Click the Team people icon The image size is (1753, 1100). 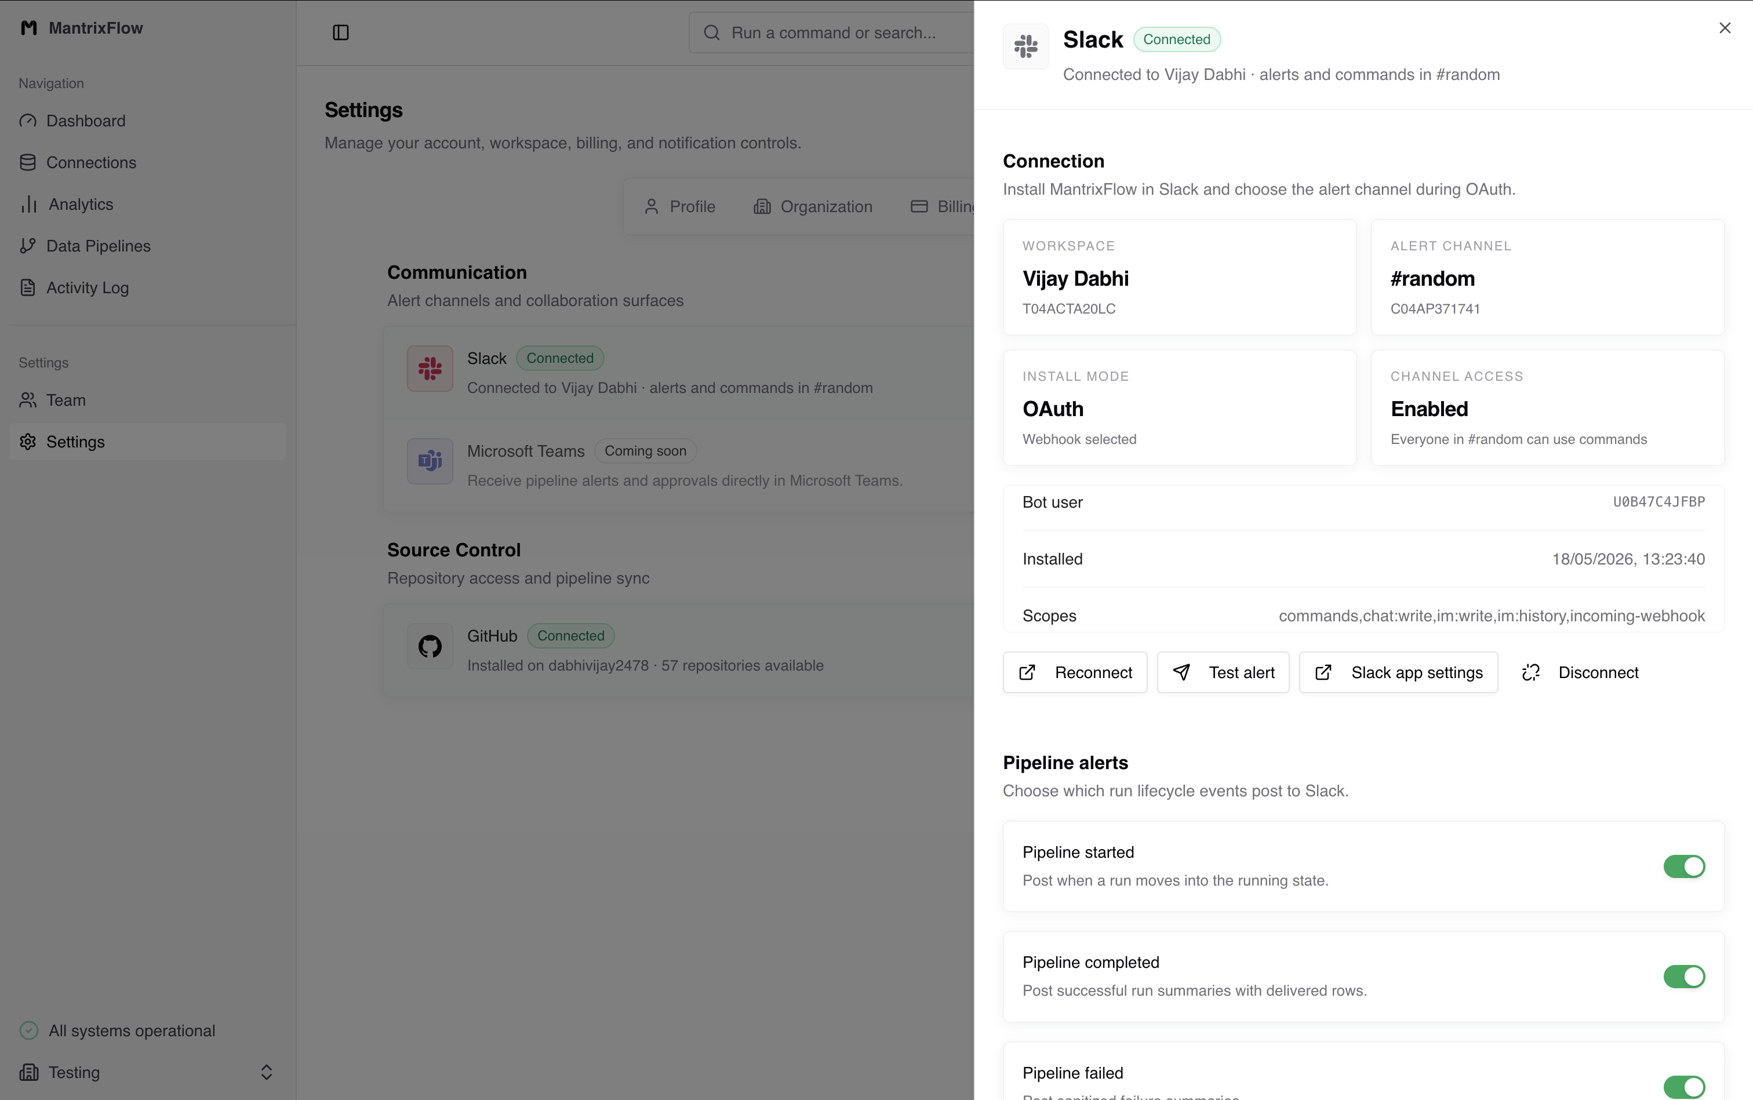[28, 400]
